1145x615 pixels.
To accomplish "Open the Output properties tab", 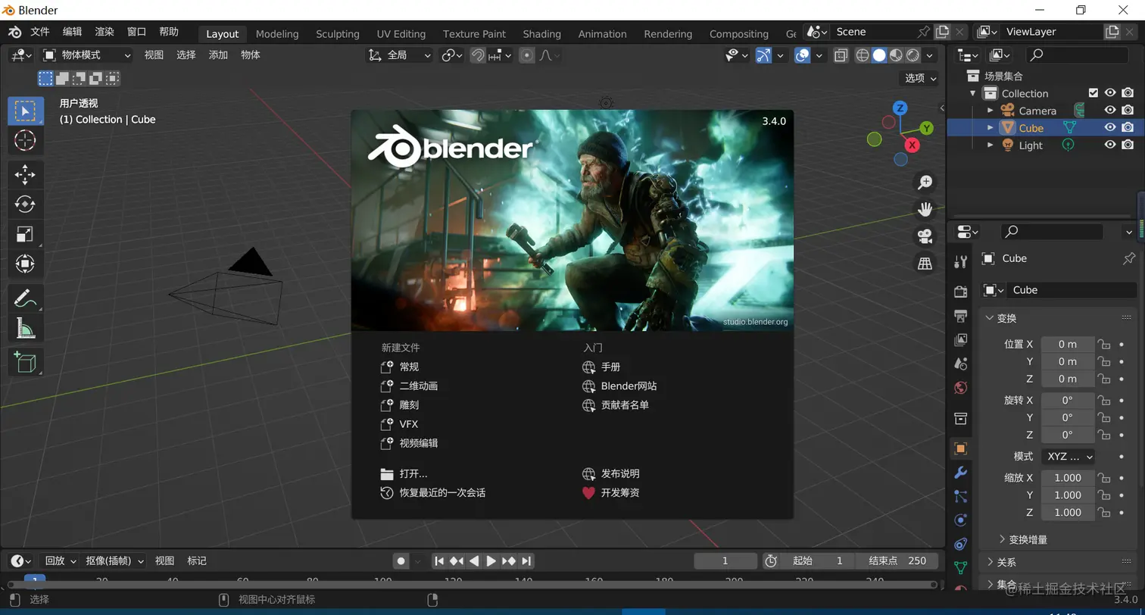I will 961,316.
